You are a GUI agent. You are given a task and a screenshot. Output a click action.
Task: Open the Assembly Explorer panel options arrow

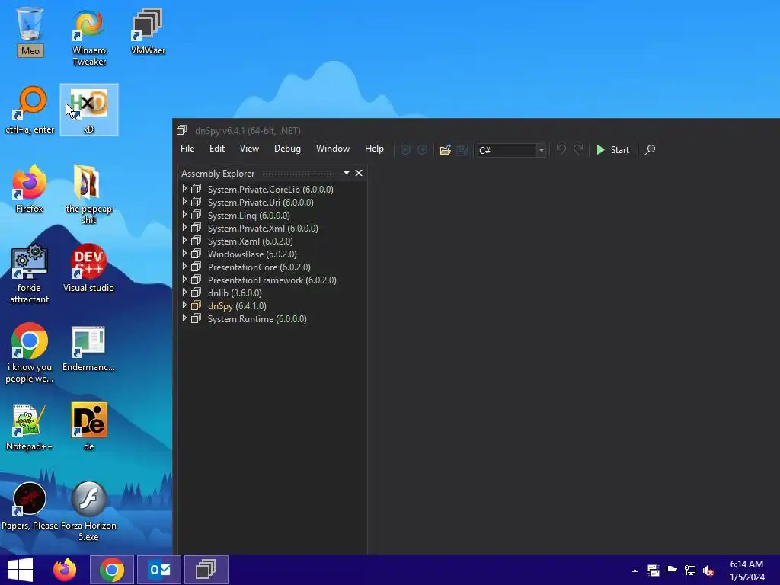pos(347,173)
